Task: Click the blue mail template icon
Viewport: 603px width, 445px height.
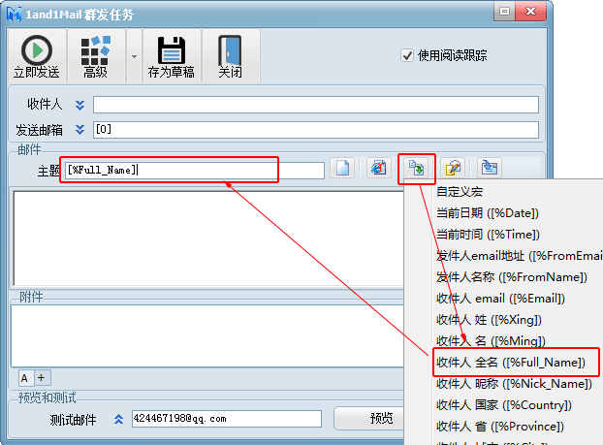Action: [490, 168]
